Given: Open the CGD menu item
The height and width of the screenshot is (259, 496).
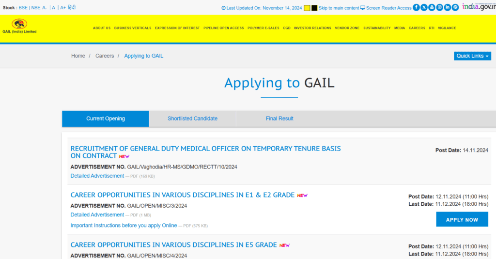Looking at the screenshot, I should coord(287,28).
